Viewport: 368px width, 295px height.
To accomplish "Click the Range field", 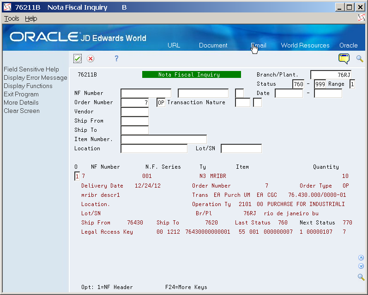I will pos(352,84).
